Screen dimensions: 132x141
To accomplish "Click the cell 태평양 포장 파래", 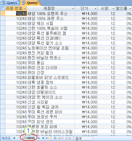I will click(x=51, y=127).
